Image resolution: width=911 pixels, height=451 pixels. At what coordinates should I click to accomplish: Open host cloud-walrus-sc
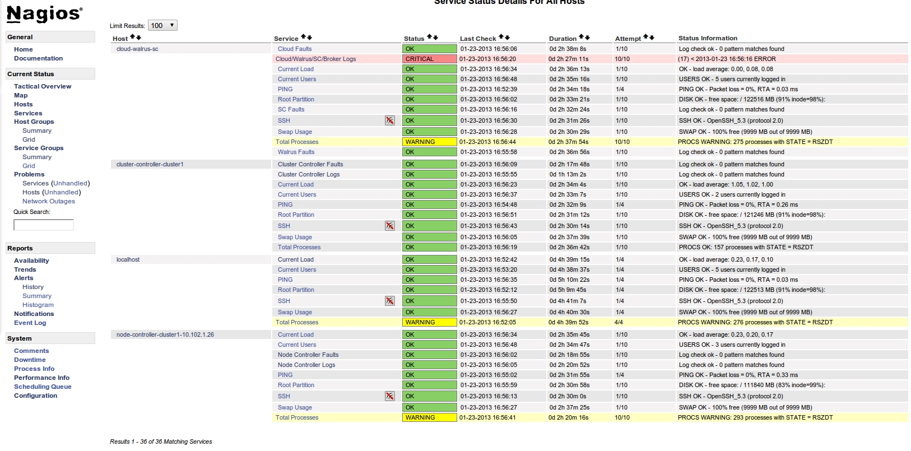[137, 49]
